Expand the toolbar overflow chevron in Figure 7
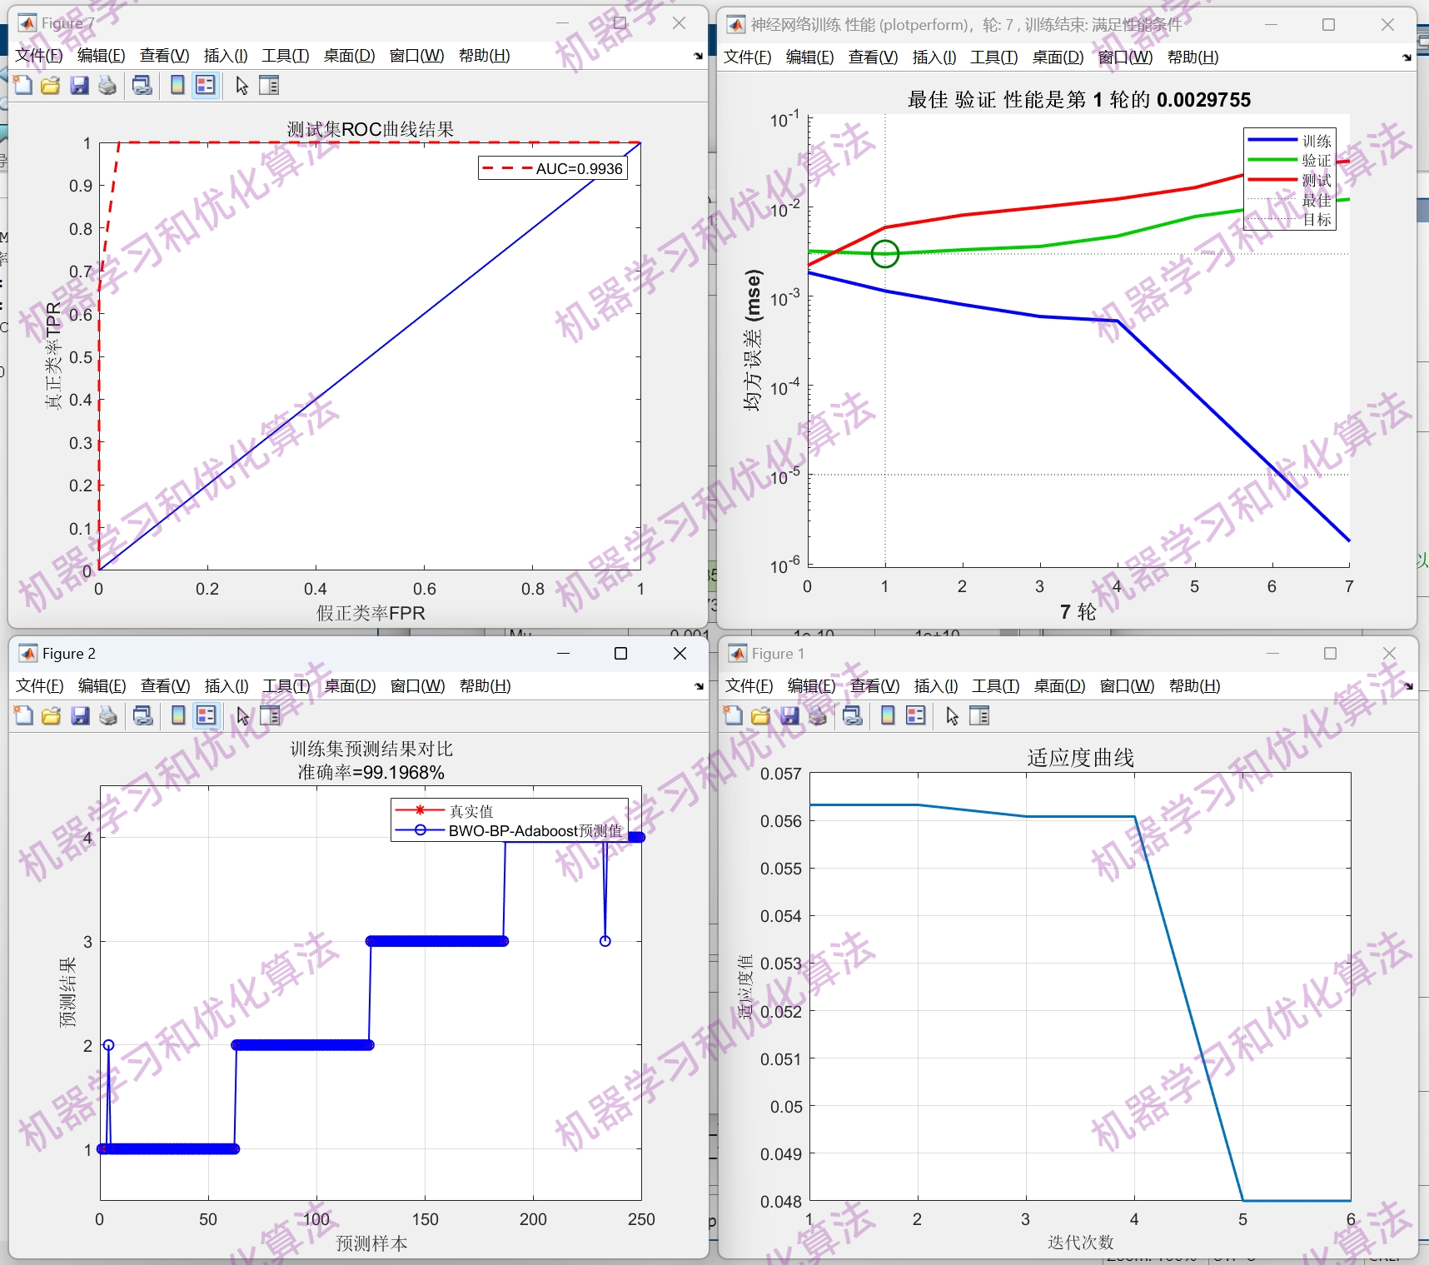1429x1265 pixels. 696,56
